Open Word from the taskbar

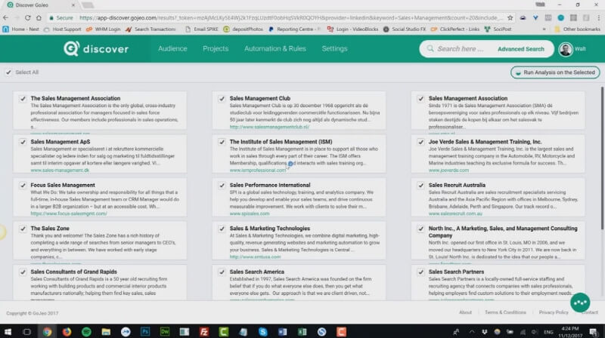(x=282, y=331)
